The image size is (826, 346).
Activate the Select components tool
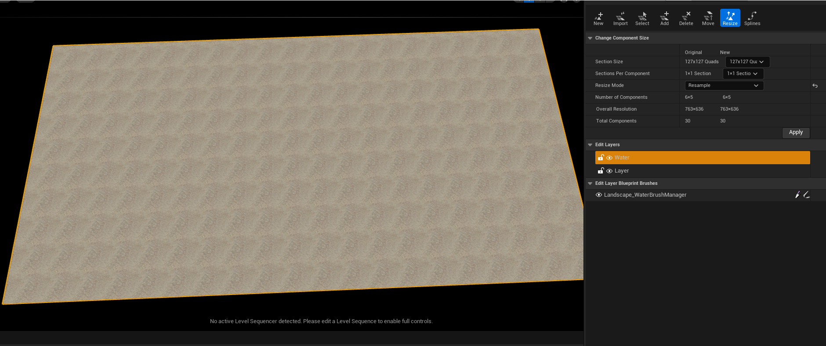tap(642, 18)
